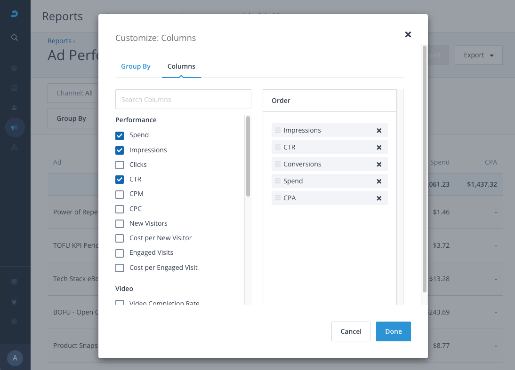Remove CPA from the order list
This screenshot has width=515, height=370.
pos(379,198)
